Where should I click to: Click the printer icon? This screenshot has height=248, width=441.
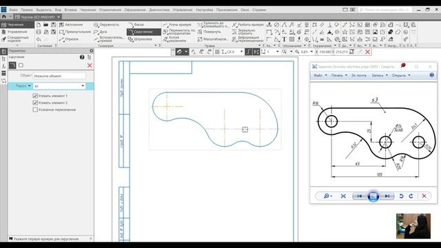point(39,32)
